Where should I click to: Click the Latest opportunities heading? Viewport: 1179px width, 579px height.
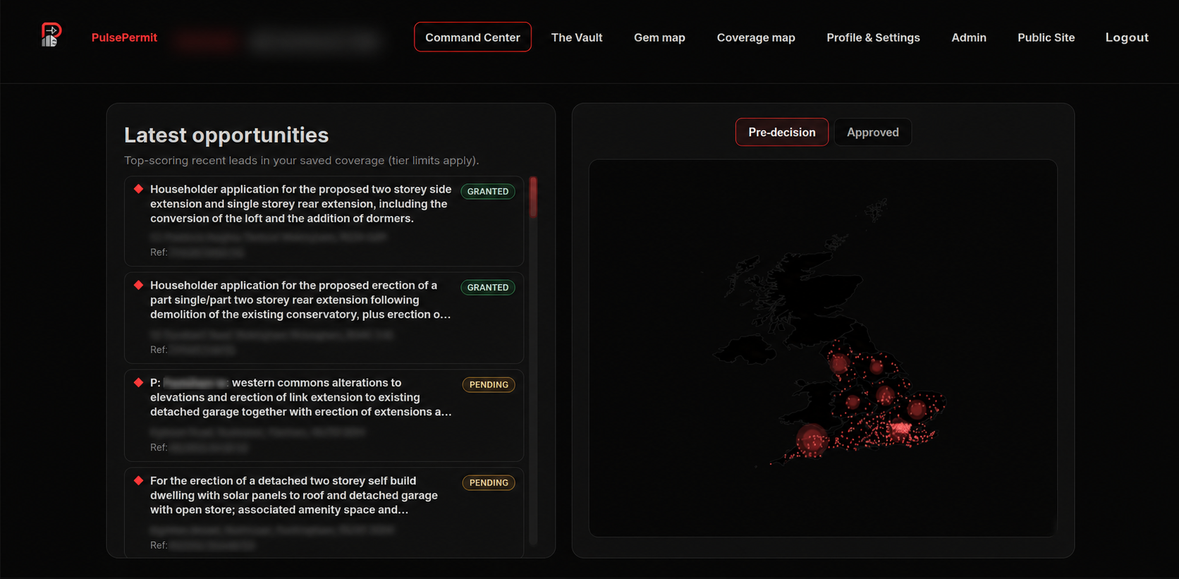(226, 135)
